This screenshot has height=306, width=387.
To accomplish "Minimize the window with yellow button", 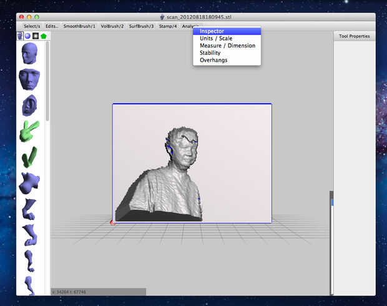I will tap(29, 17).
